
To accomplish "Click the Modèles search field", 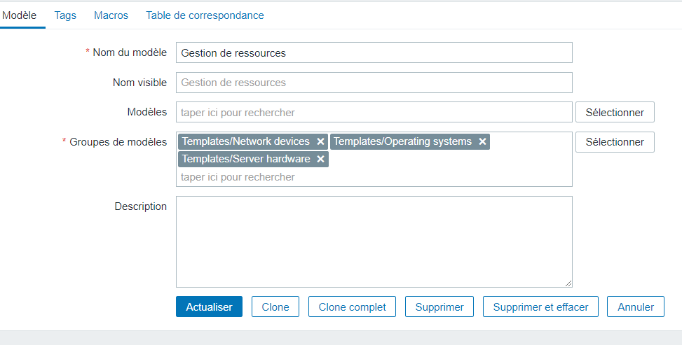I will click(x=374, y=112).
